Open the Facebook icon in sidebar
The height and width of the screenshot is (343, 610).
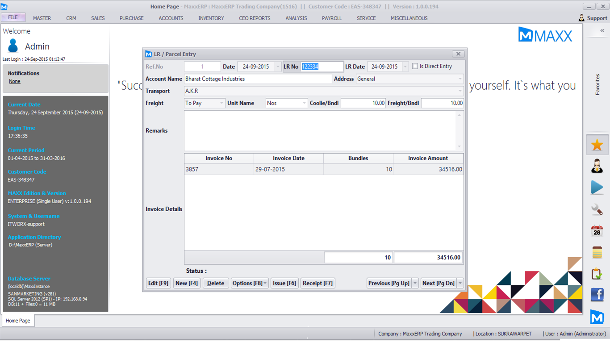(x=597, y=295)
